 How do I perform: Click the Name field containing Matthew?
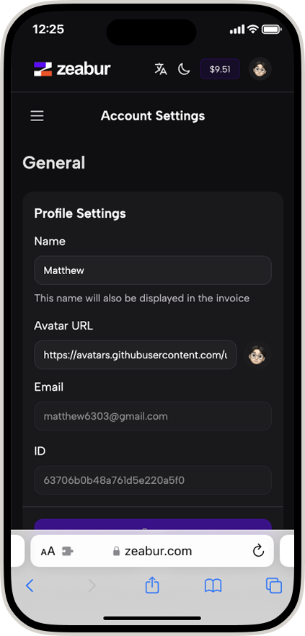pyautogui.click(x=153, y=270)
